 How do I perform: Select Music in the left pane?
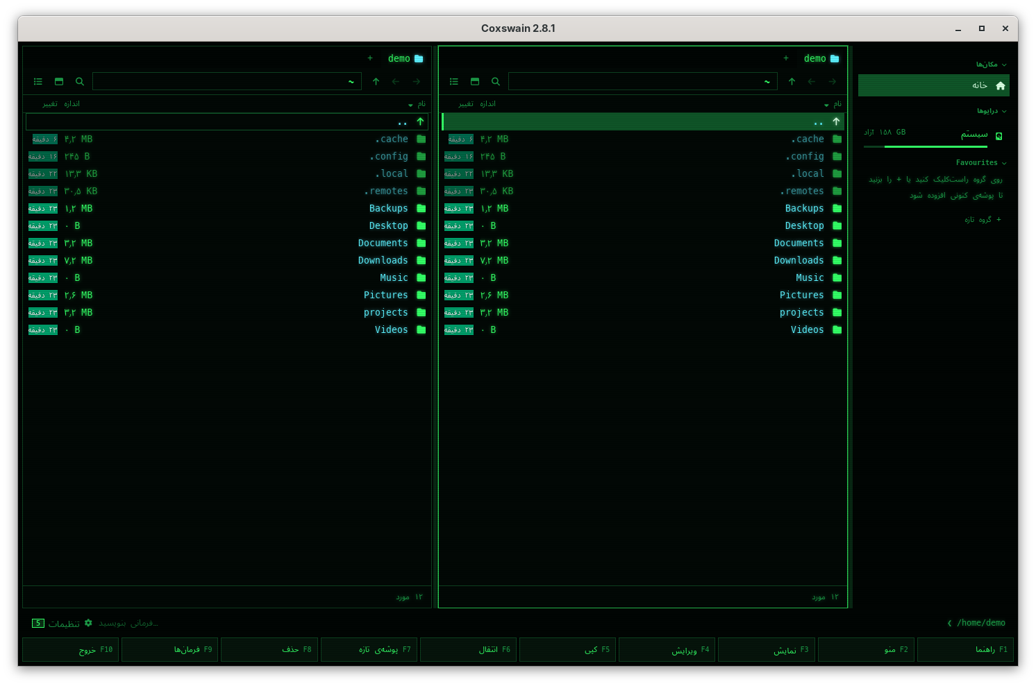(227, 277)
